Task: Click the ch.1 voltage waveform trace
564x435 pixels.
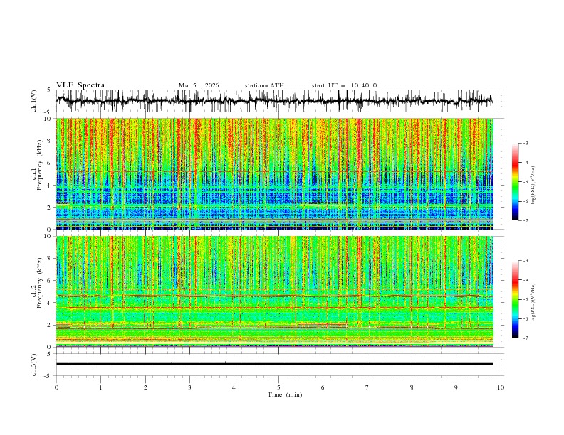Action: [274, 101]
